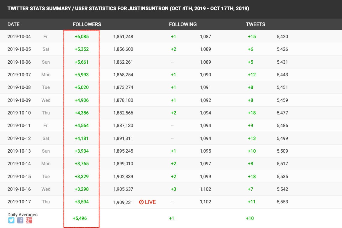Click date 2019-10-10
This screenshot has height=228, width=342.
(x=19, y=113)
